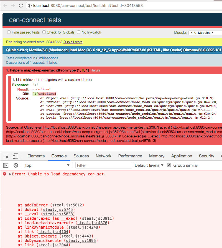This screenshot has width=222, height=248.
Task: Expand the Unable to load dependency error
Action: point(10,174)
